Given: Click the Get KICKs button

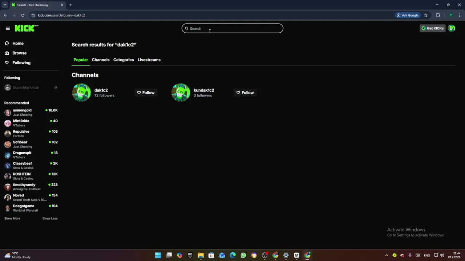Looking at the screenshot, I should 432,28.
